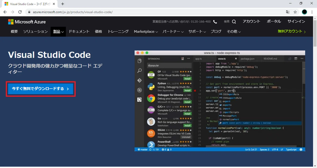Open the 概要 nav item

pyautogui.click(x=14, y=32)
